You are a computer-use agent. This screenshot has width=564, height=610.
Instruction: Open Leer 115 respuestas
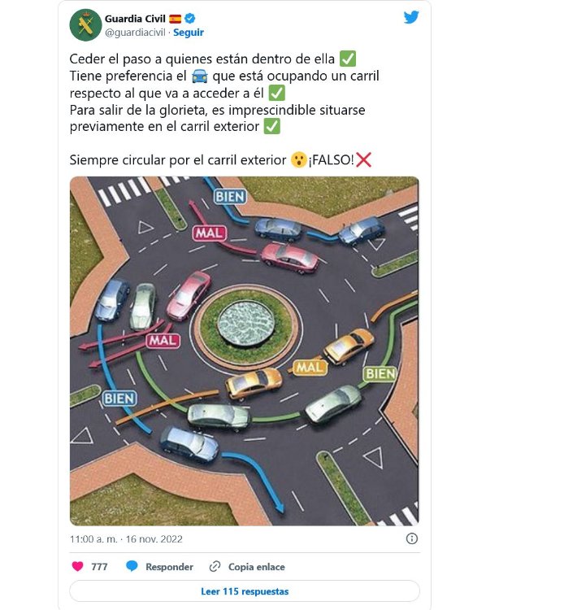245,591
